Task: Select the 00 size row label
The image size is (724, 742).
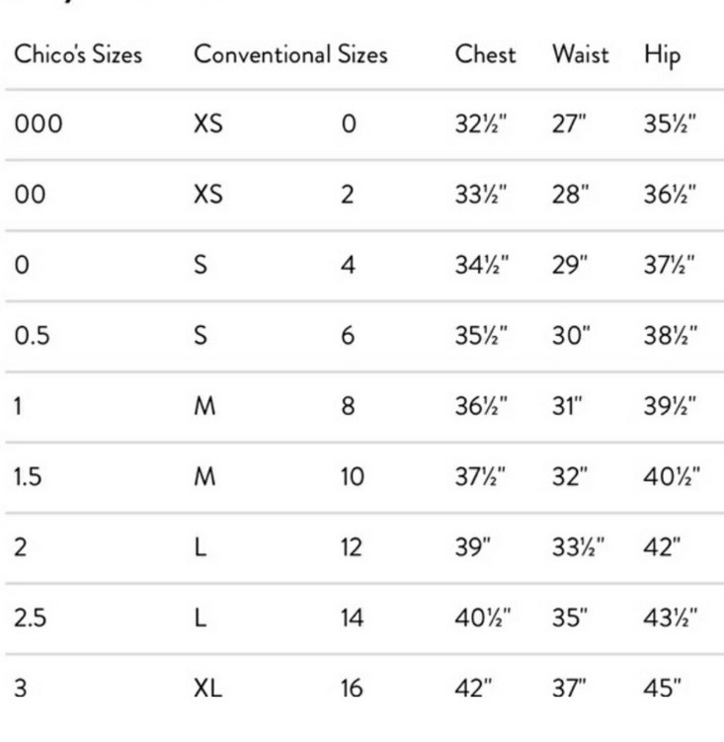Action: tap(30, 195)
